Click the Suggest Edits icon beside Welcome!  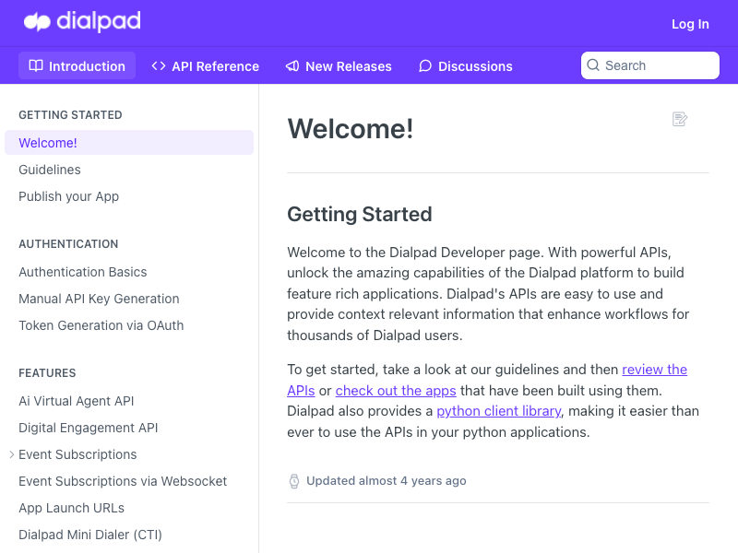tap(680, 119)
